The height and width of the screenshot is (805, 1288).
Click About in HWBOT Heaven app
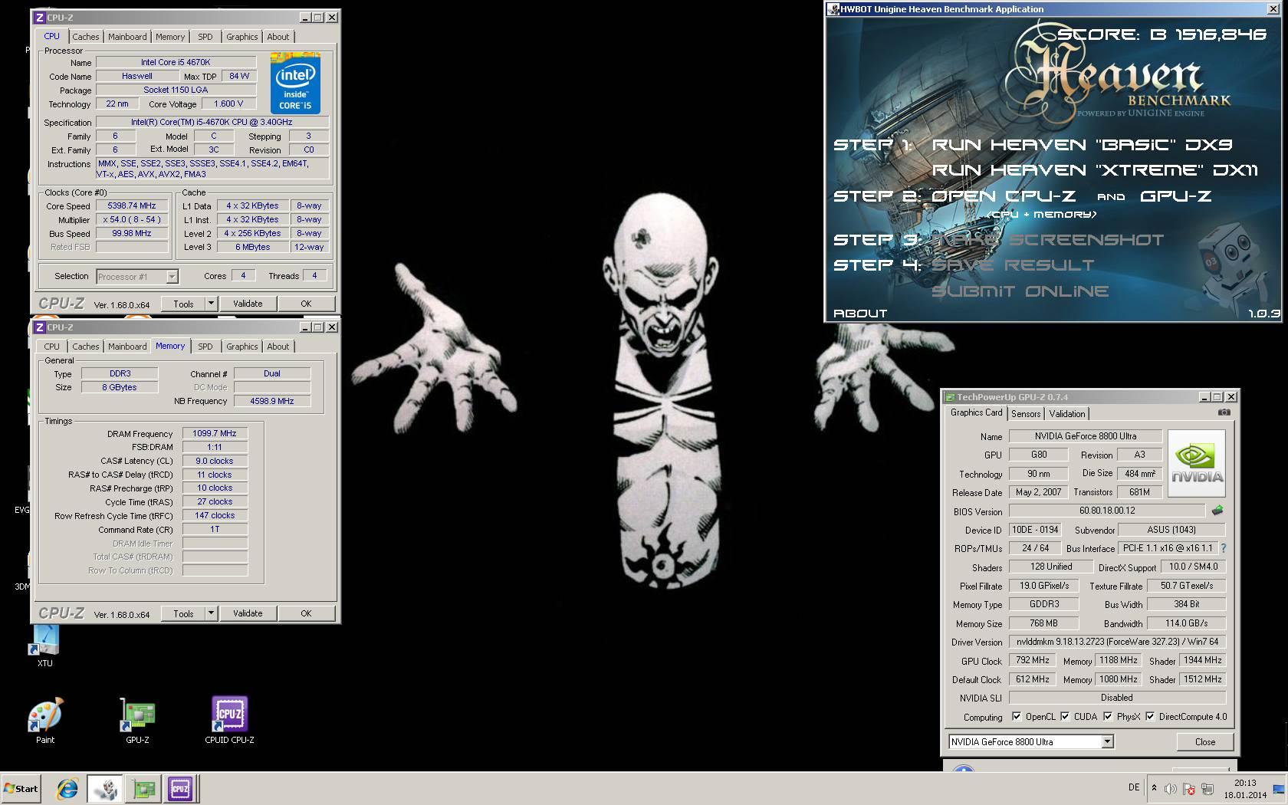860,313
